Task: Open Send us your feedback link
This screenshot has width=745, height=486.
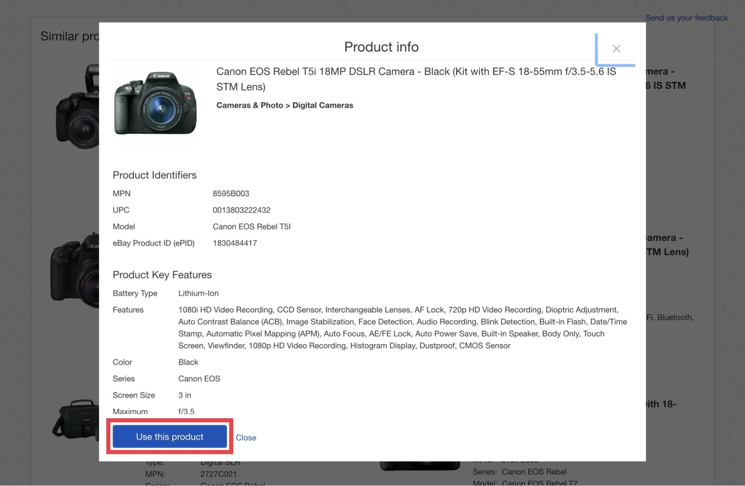Action: [x=686, y=18]
